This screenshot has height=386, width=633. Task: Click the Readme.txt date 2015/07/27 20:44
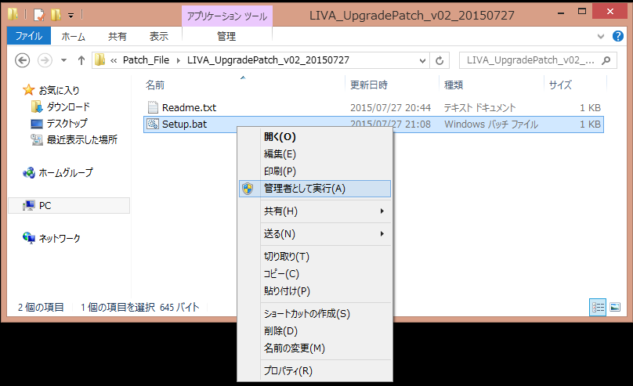point(390,108)
